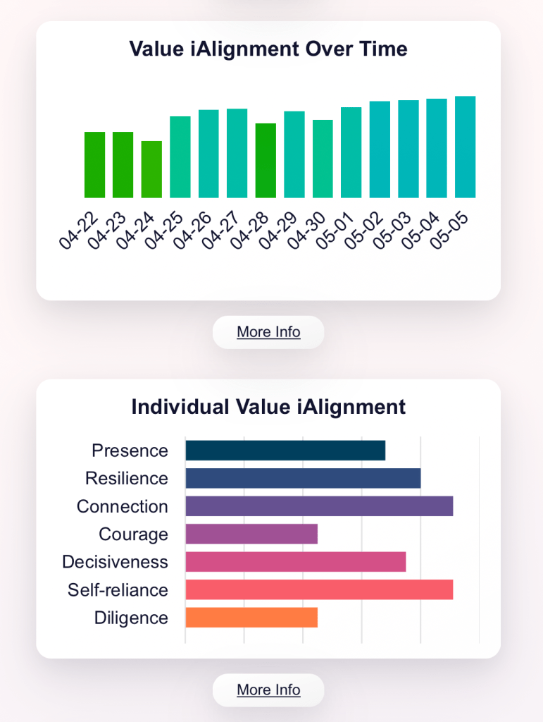
Task: Select the orange Diligence bar
Action: pyautogui.click(x=250, y=618)
